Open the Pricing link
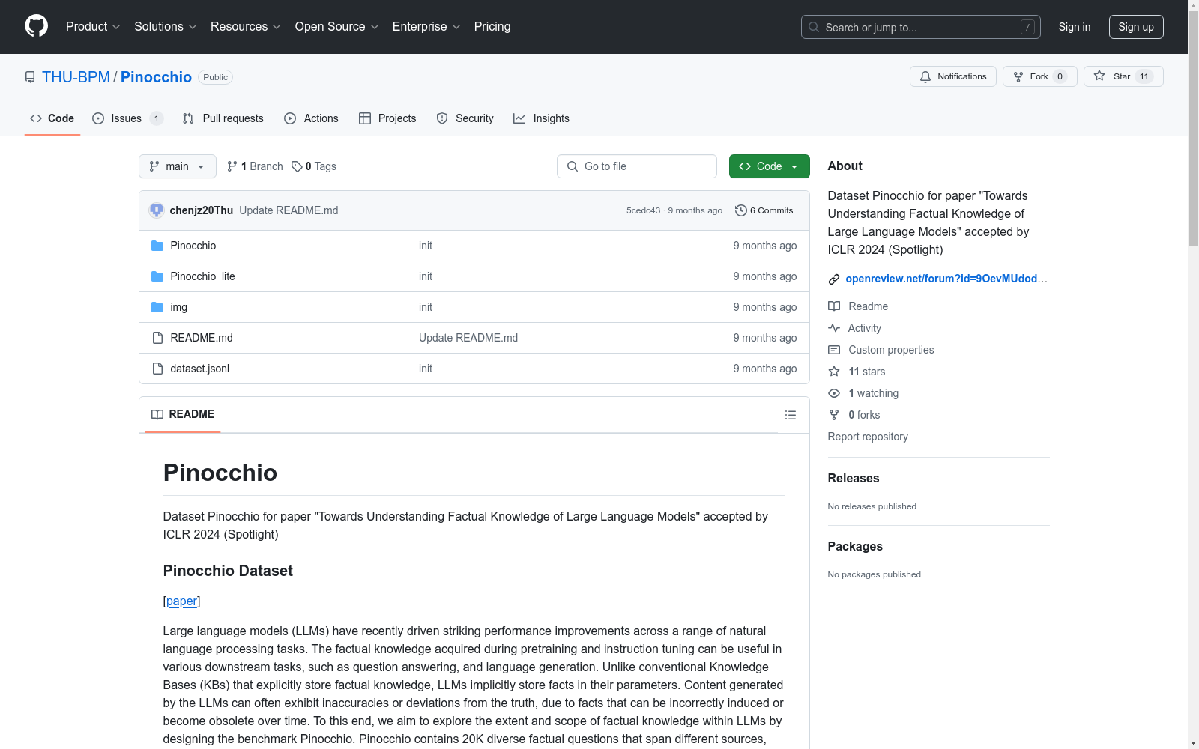1199x749 pixels. [x=492, y=27]
